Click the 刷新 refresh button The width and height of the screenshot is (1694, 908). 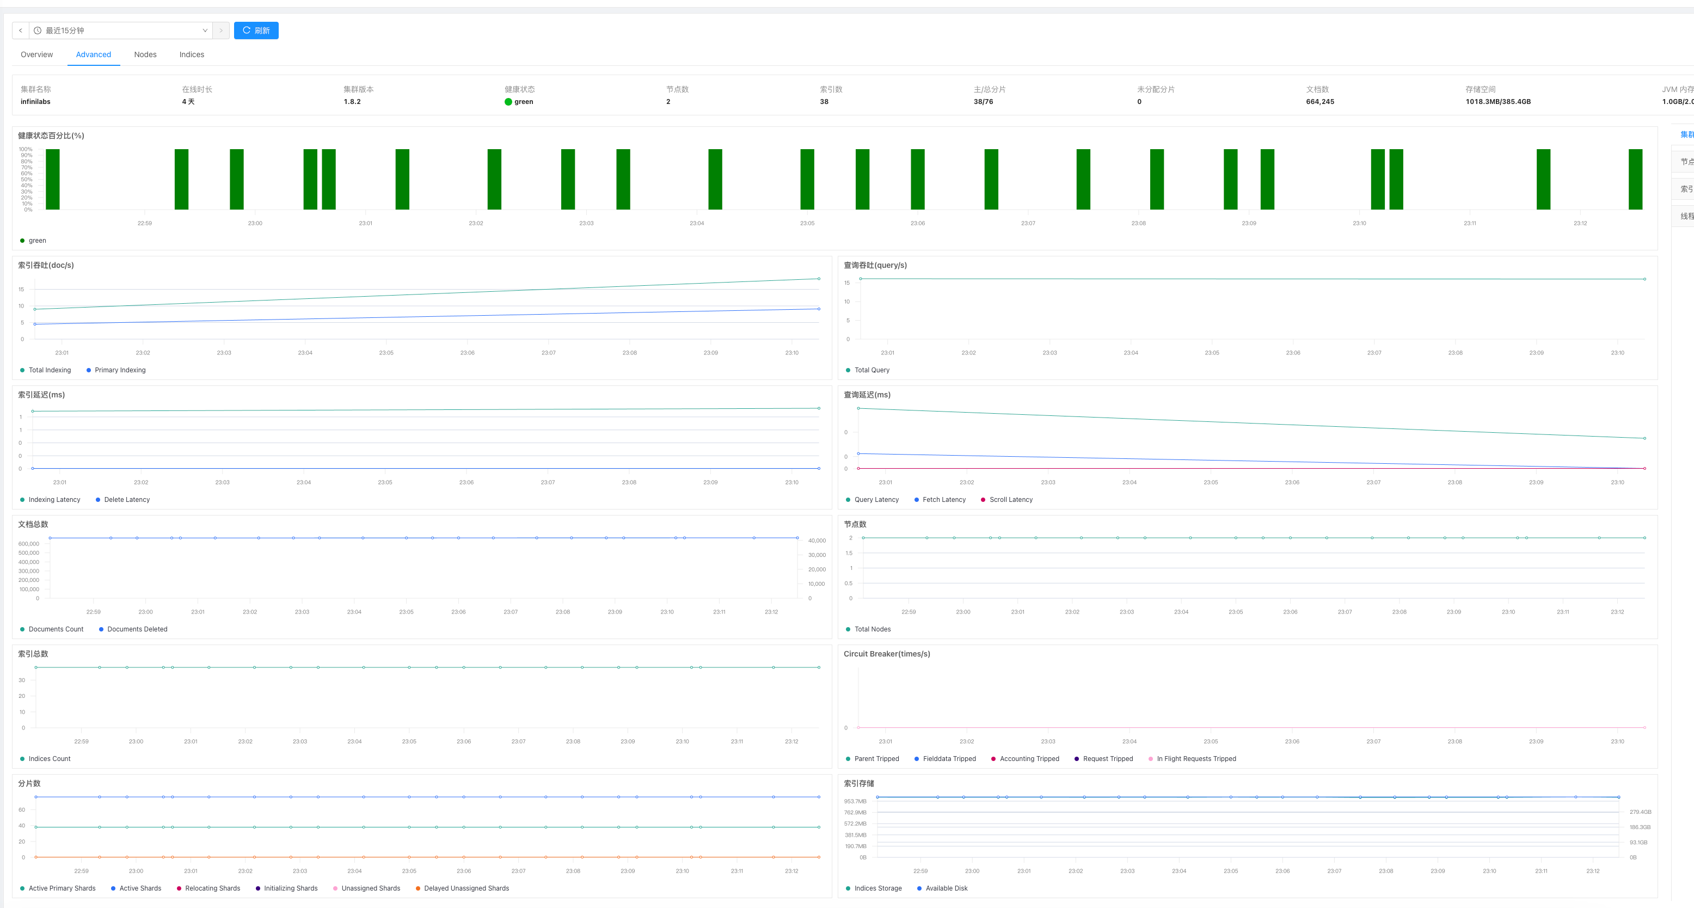(256, 30)
